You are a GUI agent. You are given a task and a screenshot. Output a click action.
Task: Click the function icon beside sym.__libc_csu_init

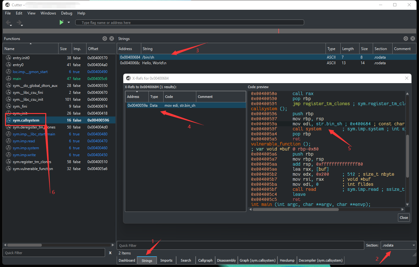pos(8,99)
